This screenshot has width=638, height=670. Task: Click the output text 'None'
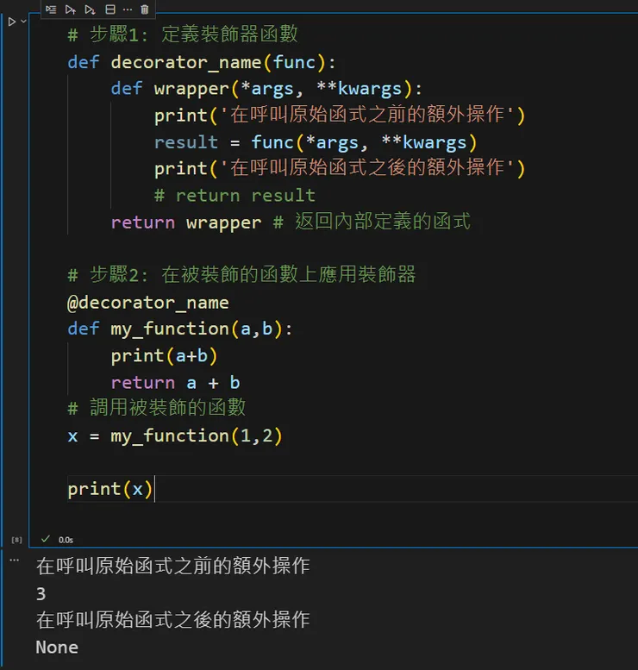point(57,648)
